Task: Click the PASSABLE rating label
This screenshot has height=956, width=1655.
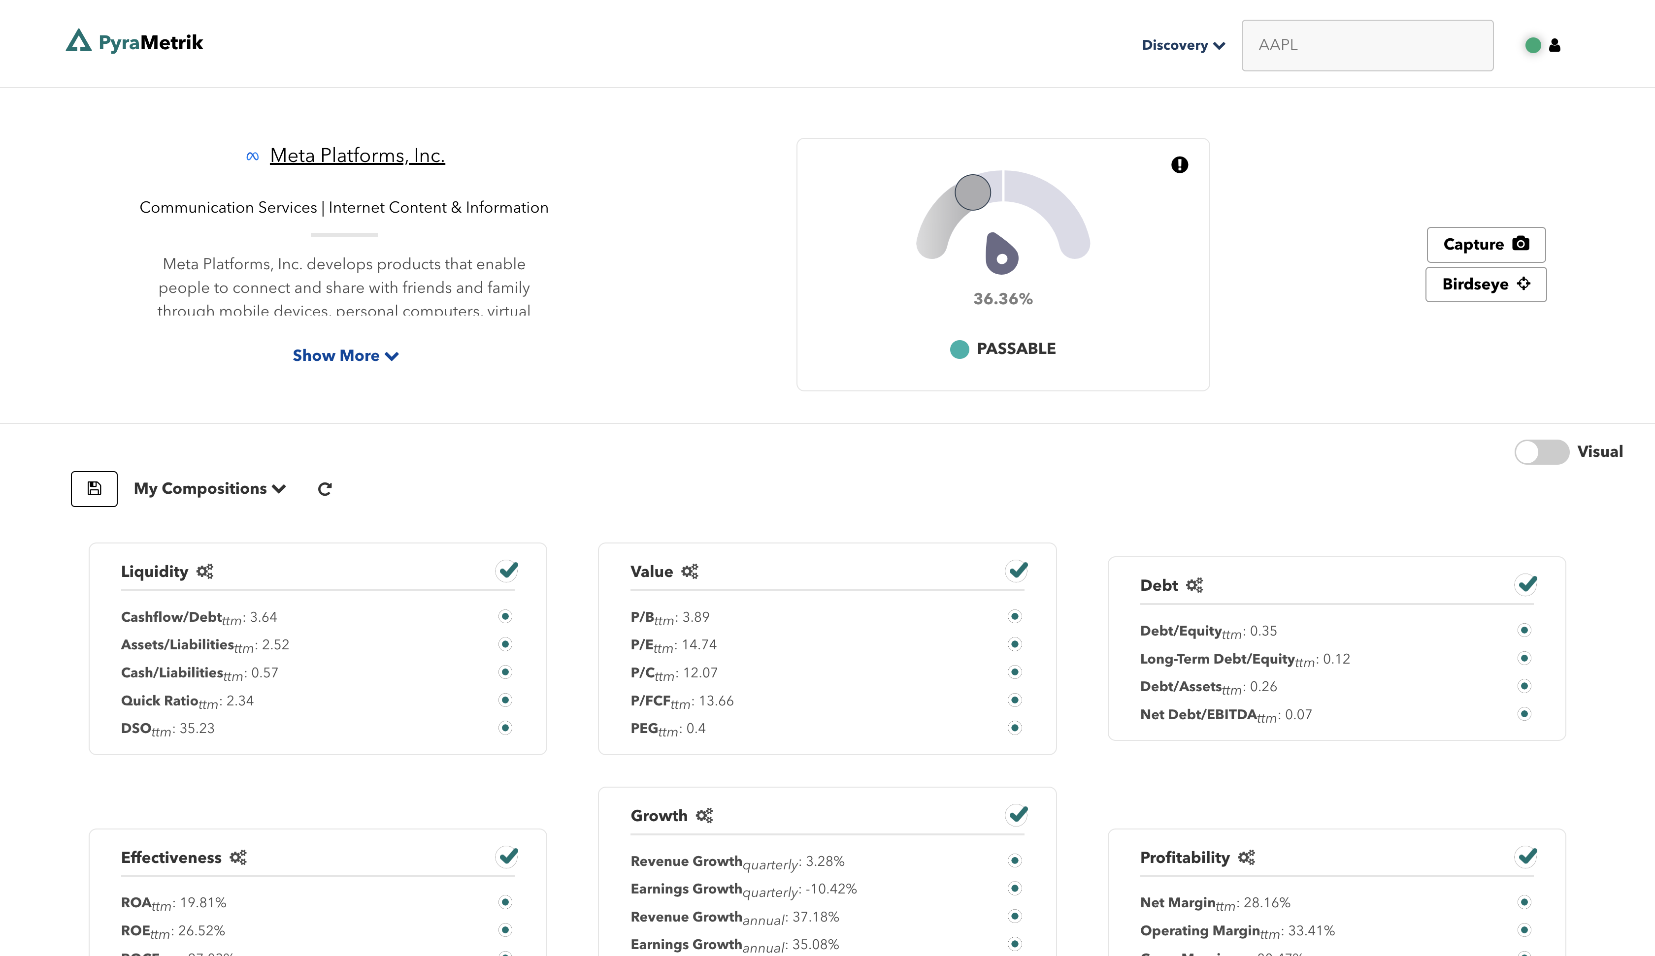Action: (1016, 349)
